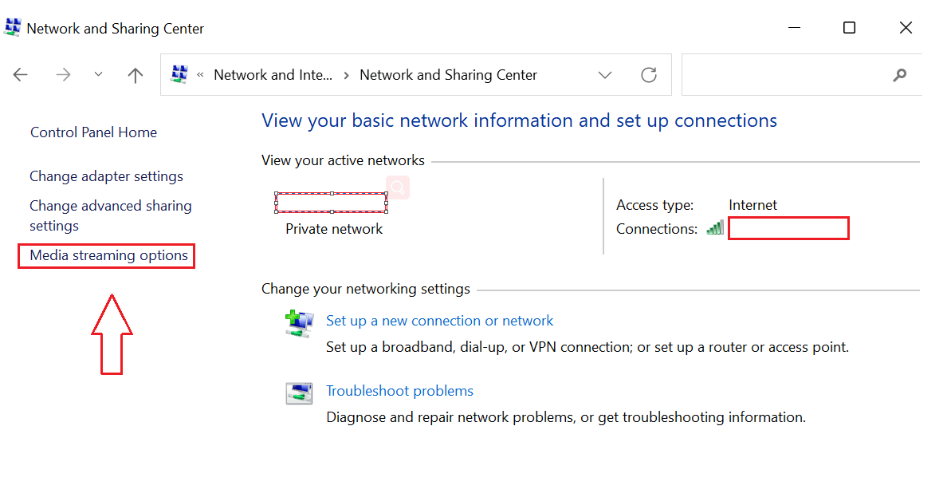Click the breadcrumb overflow chevrons in address bar
This screenshot has width=947, height=501.
coord(201,74)
